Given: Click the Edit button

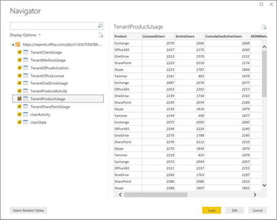Looking at the screenshot, I should click(x=235, y=210).
